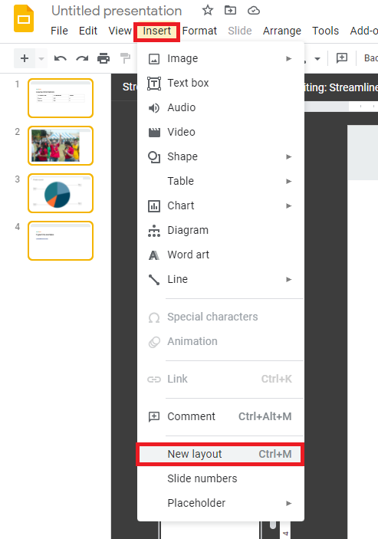This screenshot has height=539, width=378.
Task: Select Text box menu entry
Action: tap(221, 83)
